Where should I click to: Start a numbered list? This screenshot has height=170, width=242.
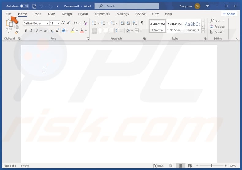coord(104,23)
